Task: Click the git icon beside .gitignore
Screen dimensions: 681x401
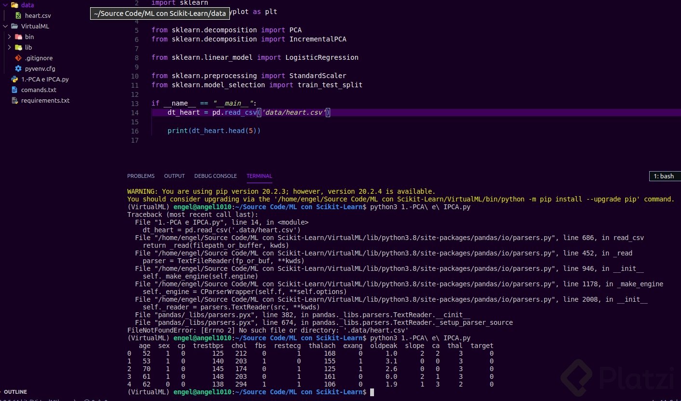Action: click(18, 58)
